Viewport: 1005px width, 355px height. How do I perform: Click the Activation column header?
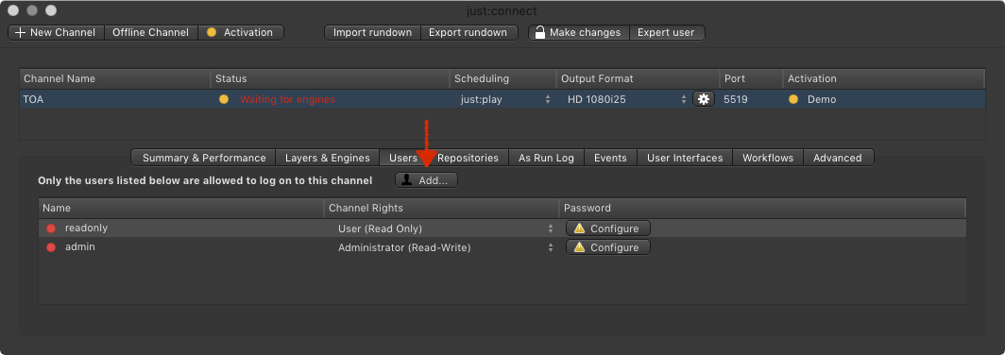pyautogui.click(x=884, y=78)
